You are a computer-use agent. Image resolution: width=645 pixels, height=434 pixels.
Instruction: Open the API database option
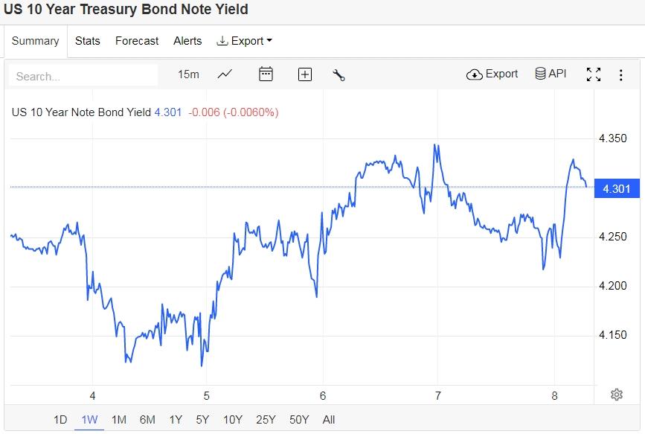pyautogui.click(x=551, y=74)
